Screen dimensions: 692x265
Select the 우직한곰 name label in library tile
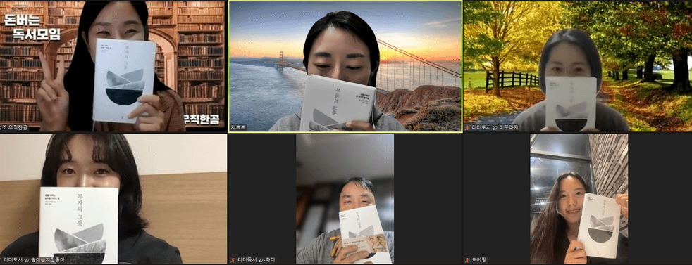(14, 128)
